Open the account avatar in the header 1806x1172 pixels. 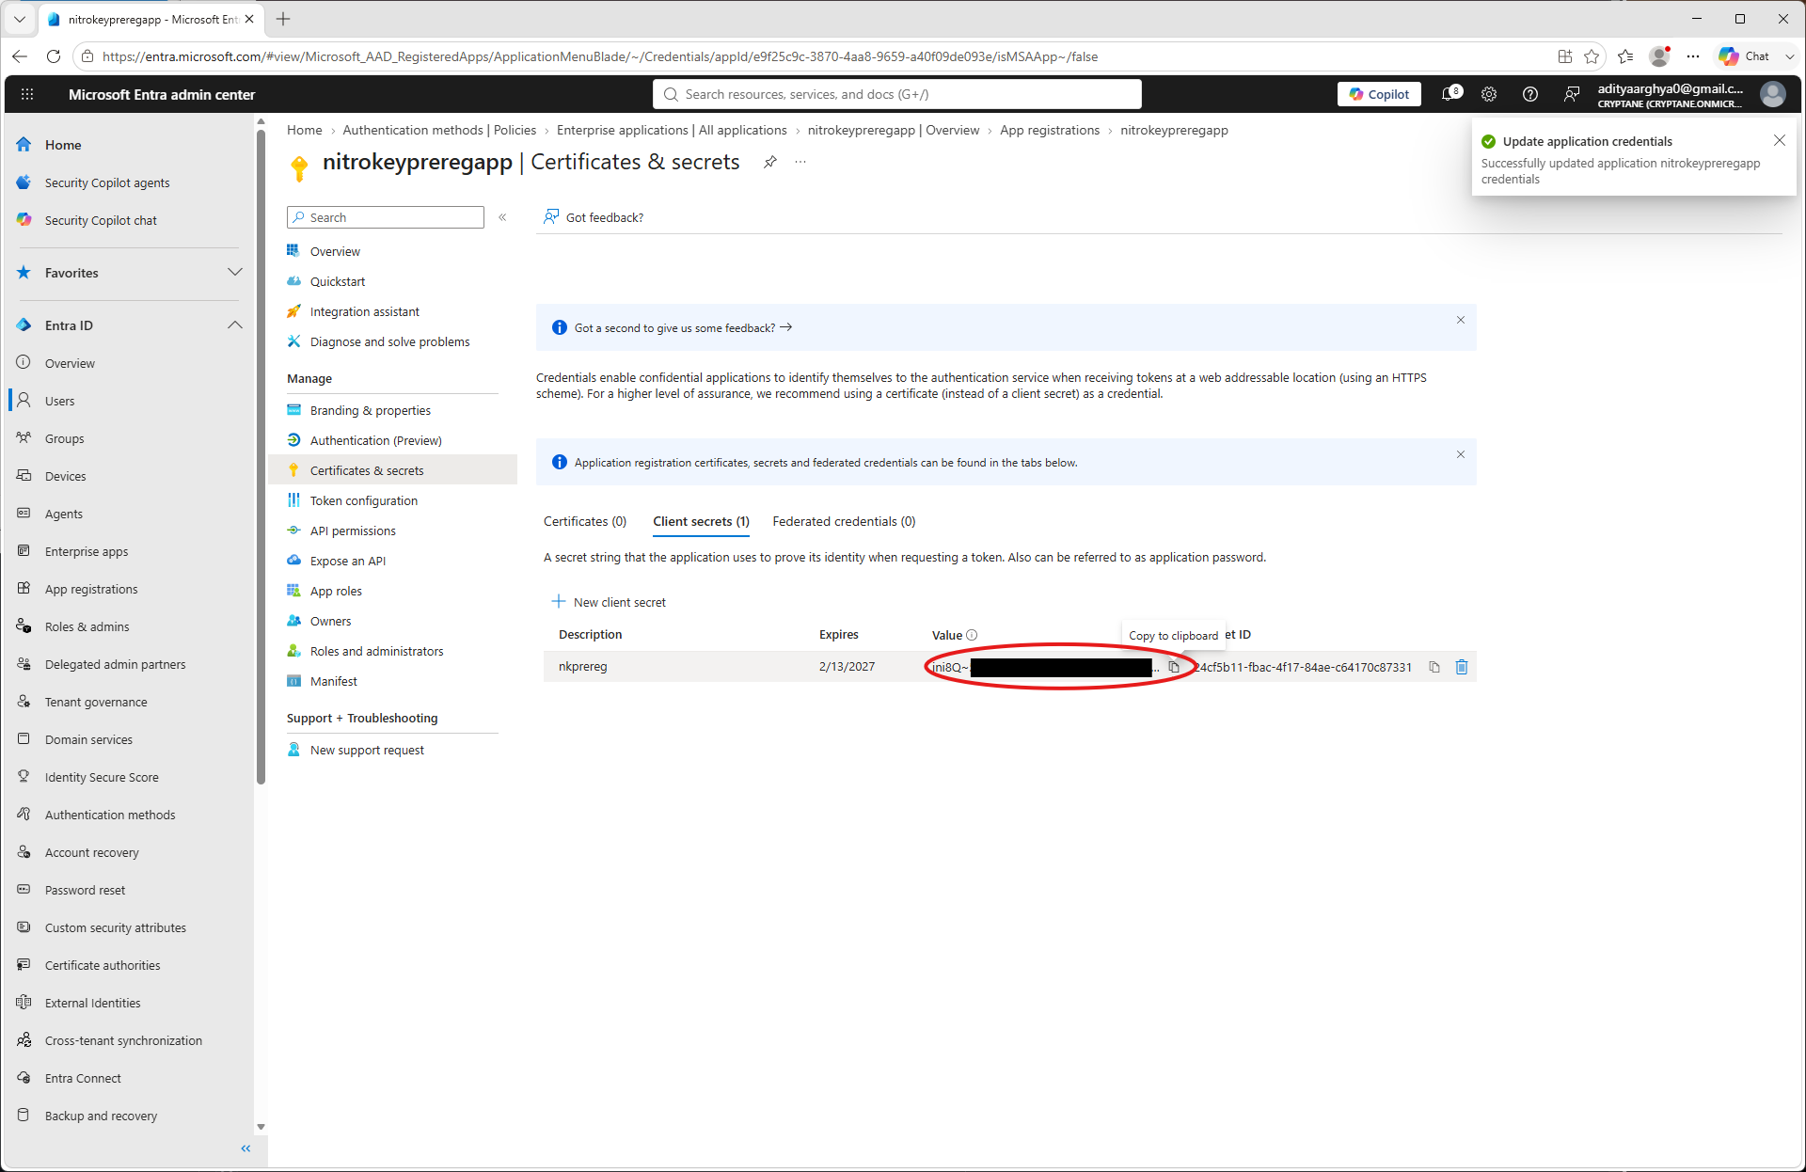click(x=1773, y=94)
